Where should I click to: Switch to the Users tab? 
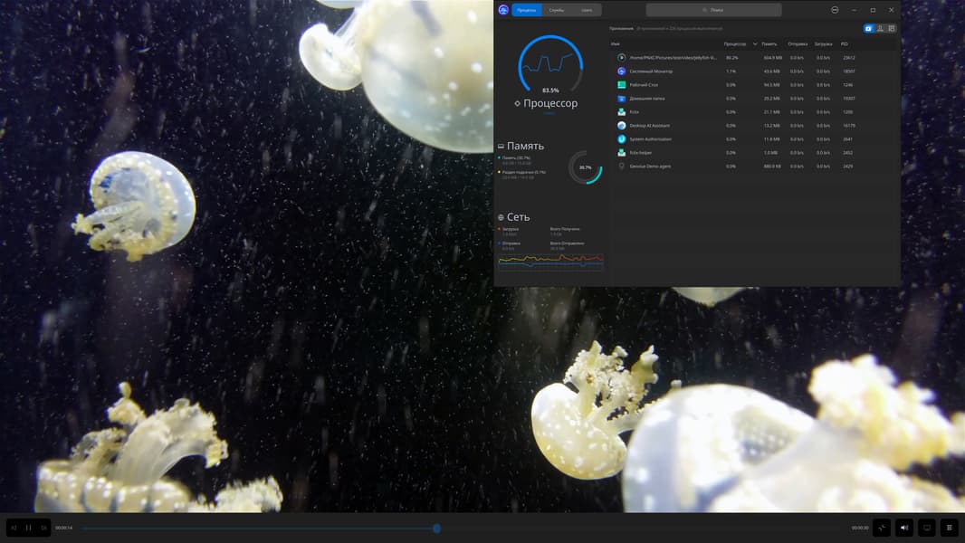[587, 10]
